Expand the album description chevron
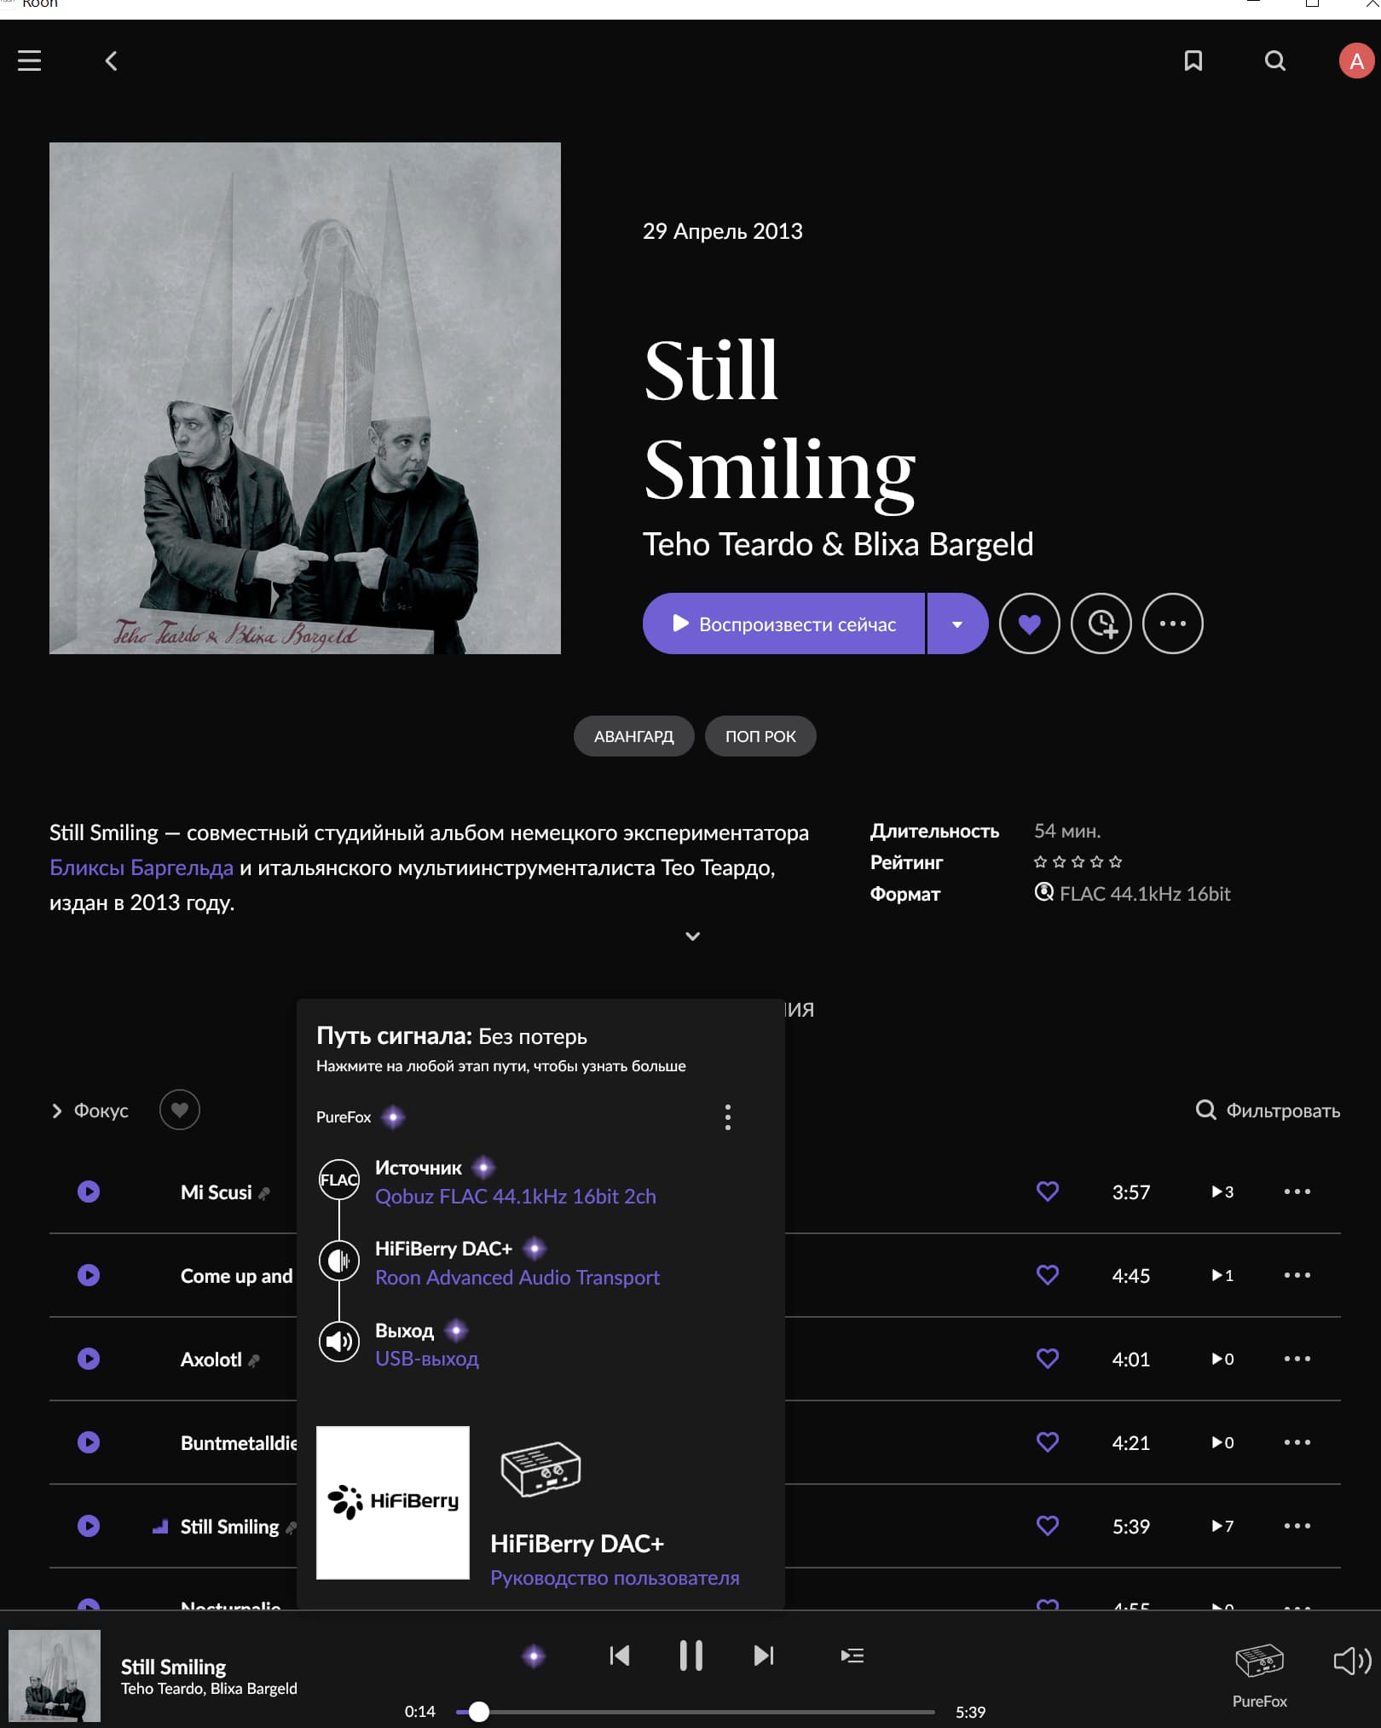The width and height of the screenshot is (1381, 1728). pos(692,936)
